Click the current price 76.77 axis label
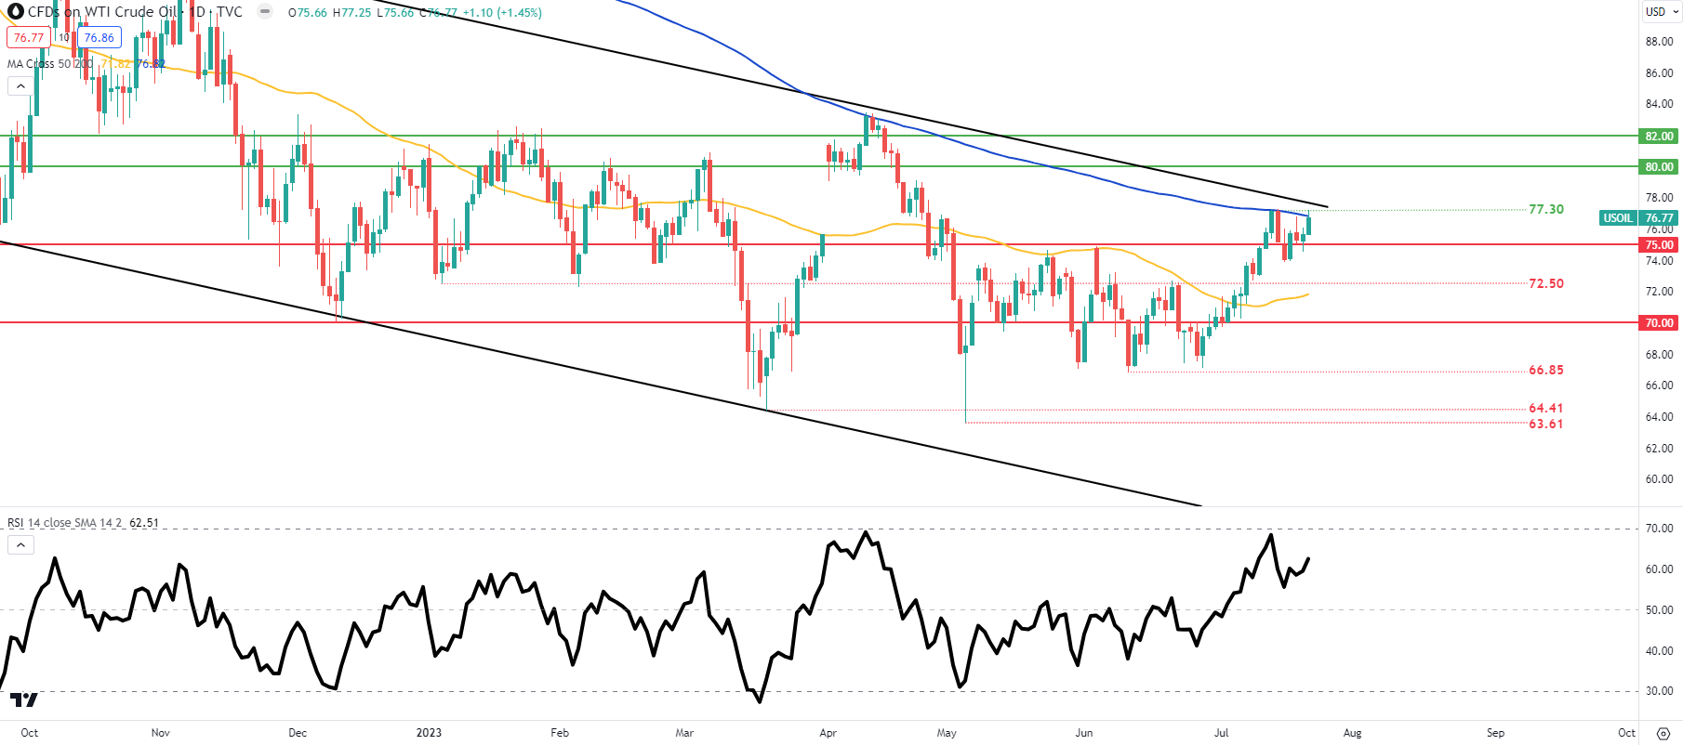The height and width of the screenshot is (745, 1683). 1659,218
